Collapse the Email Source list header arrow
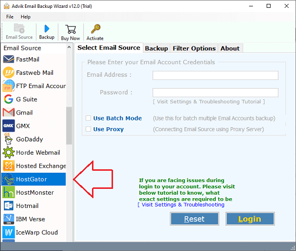 69,47
